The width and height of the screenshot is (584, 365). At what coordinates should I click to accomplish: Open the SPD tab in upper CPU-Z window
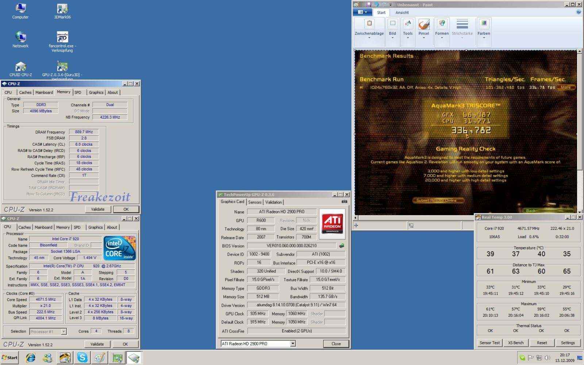point(78,92)
